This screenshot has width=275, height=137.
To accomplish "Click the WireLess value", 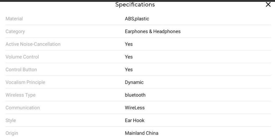I will coord(135,108).
